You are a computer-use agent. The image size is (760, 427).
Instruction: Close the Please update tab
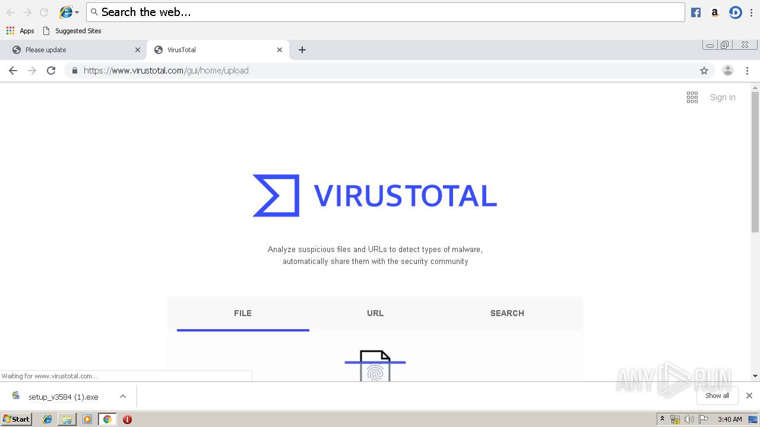tap(138, 50)
